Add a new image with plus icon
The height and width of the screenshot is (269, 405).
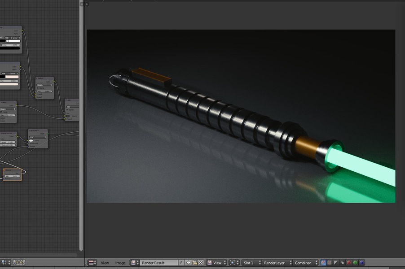pyautogui.click(x=188, y=263)
